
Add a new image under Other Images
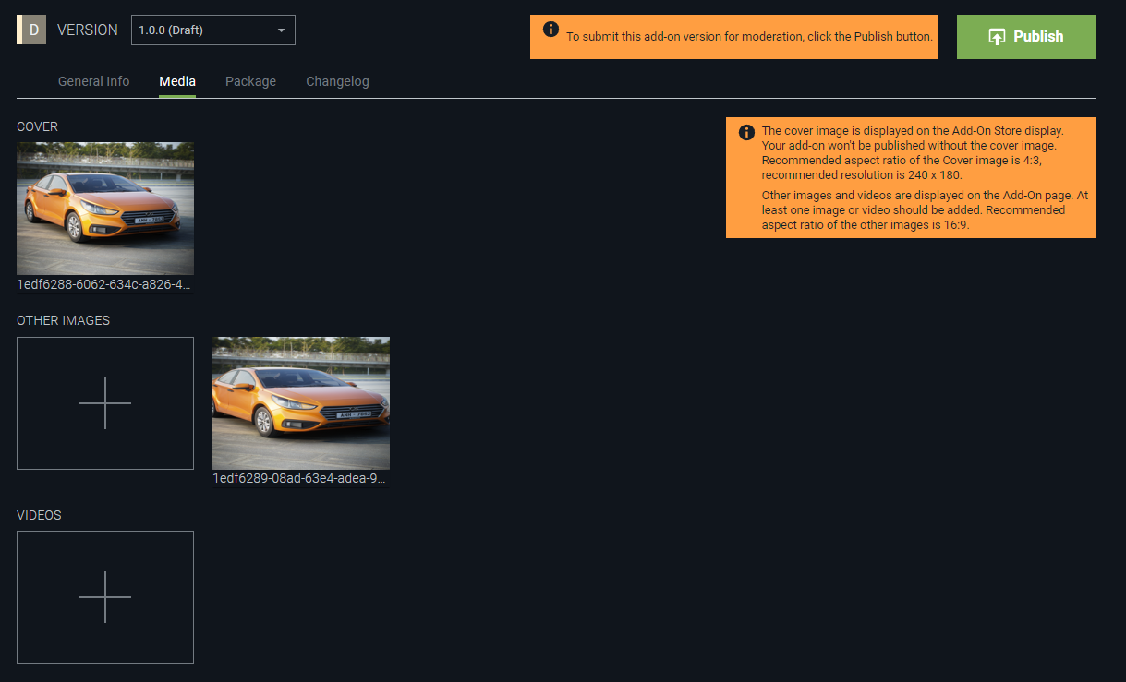[x=105, y=403]
